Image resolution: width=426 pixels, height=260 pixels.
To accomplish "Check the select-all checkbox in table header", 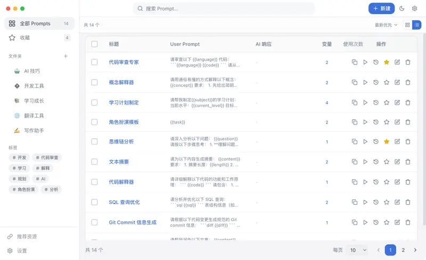I will (x=94, y=44).
